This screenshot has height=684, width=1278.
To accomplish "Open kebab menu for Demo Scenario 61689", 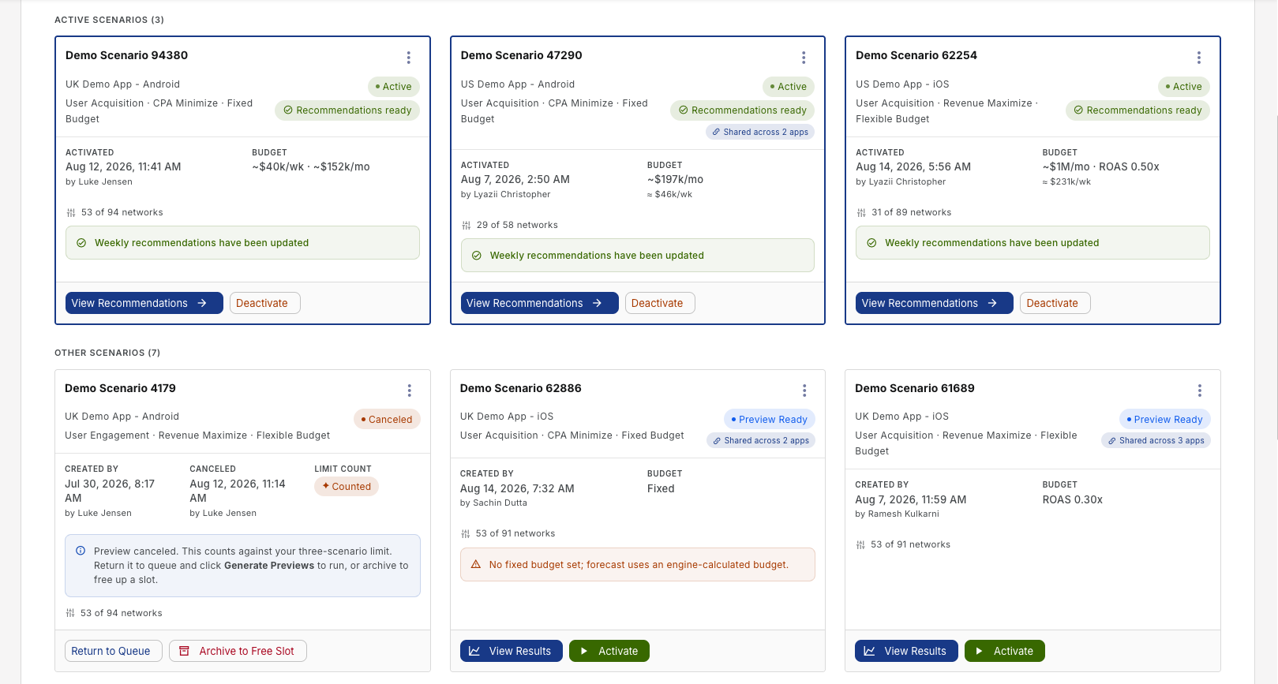I will coord(1199,391).
